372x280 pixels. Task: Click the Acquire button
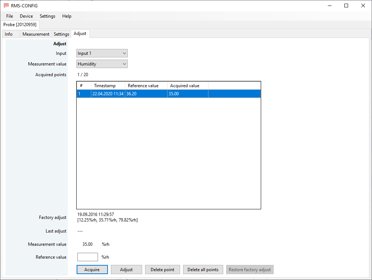coord(92,270)
